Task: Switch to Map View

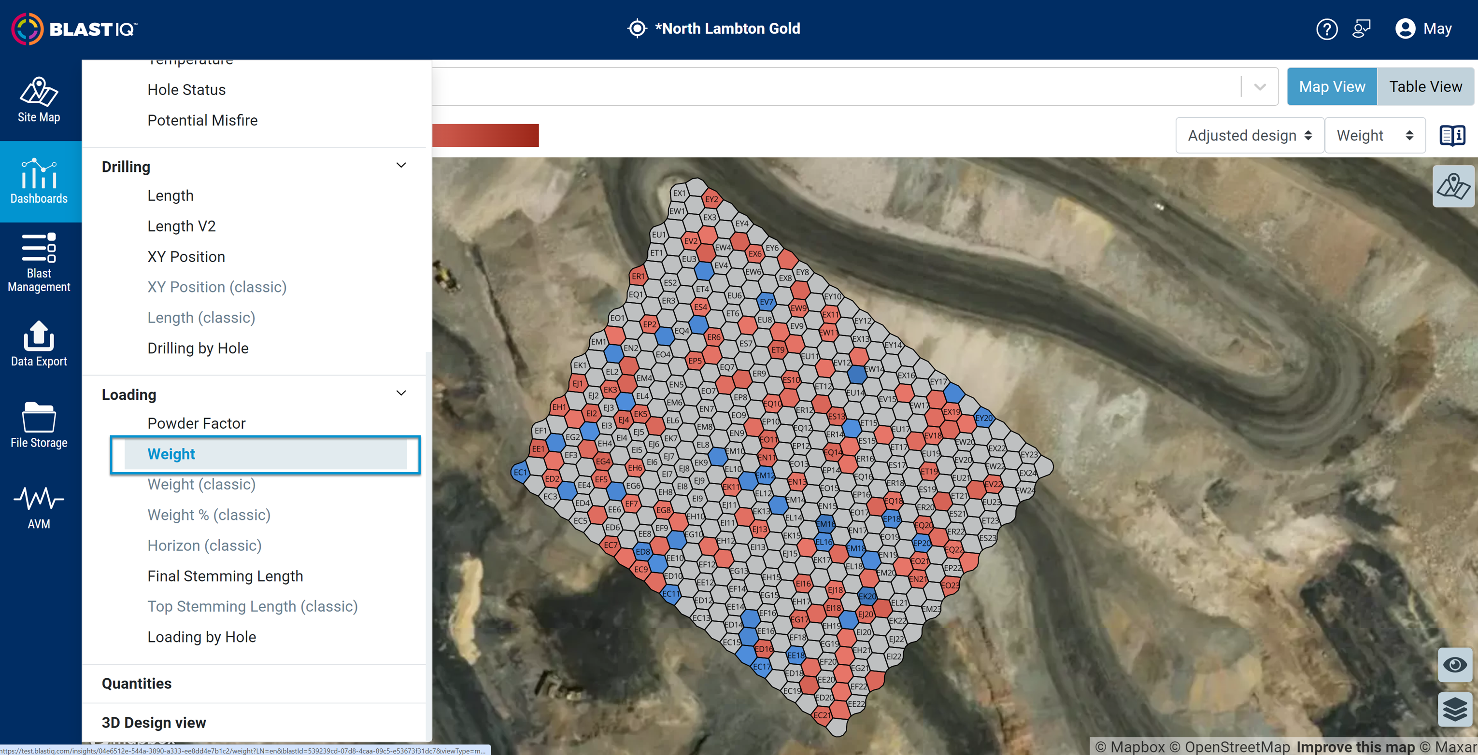Action: pos(1332,86)
